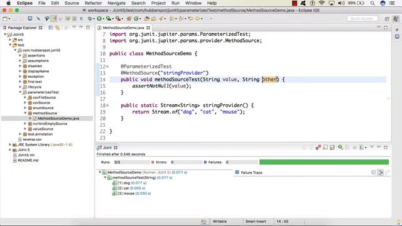Viewport: 402px width, 226px height.
Task: Click the Writable status bar field
Action: pyautogui.click(x=219, y=222)
